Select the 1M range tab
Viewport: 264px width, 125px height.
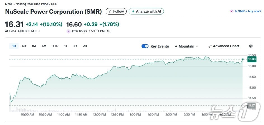(x=34, y=46)
